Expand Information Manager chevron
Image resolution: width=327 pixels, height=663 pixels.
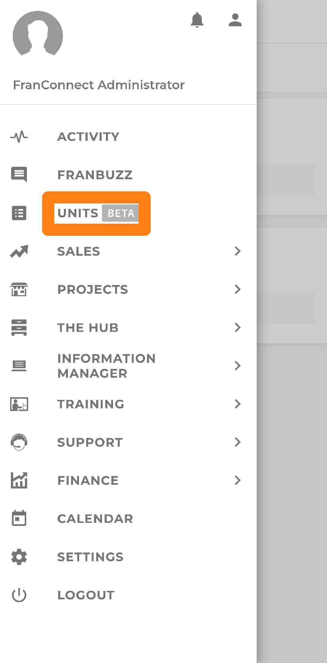click(238, 366)
